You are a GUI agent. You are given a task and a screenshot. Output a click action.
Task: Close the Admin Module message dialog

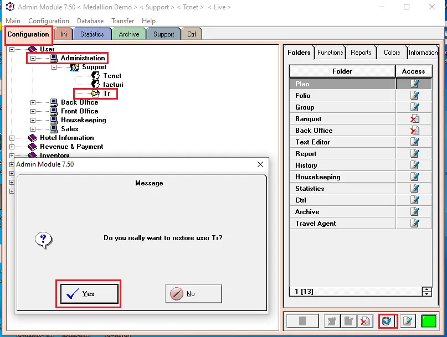point(260,164)
